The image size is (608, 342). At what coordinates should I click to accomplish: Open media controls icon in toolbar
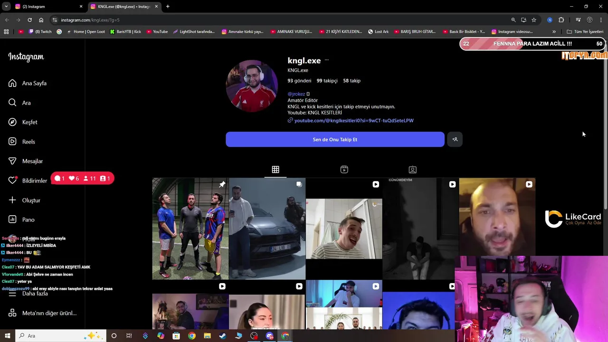(578, 20)
